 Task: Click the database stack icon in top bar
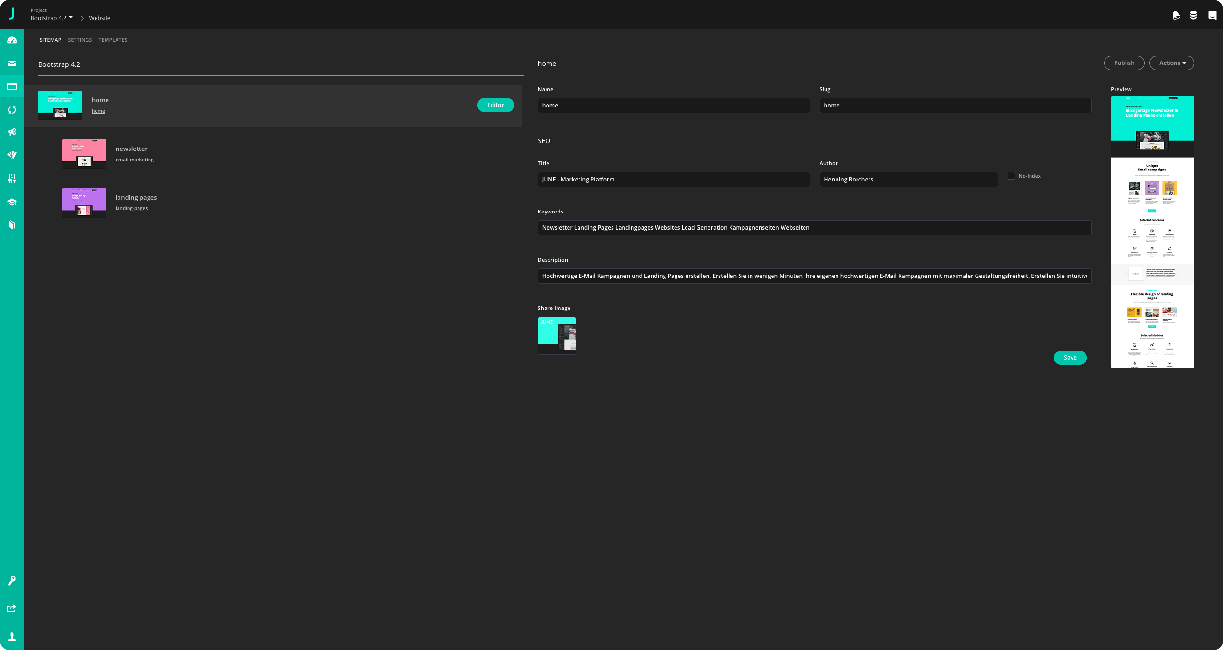1193,15
